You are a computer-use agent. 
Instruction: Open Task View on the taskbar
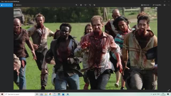click(37, 94)
